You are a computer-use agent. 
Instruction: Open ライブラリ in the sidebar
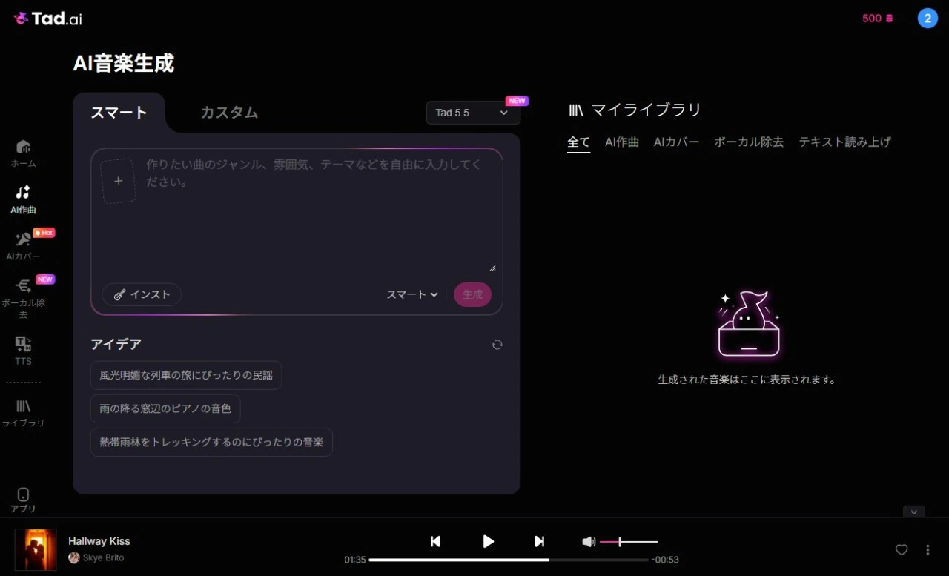[x=23, y=414]
